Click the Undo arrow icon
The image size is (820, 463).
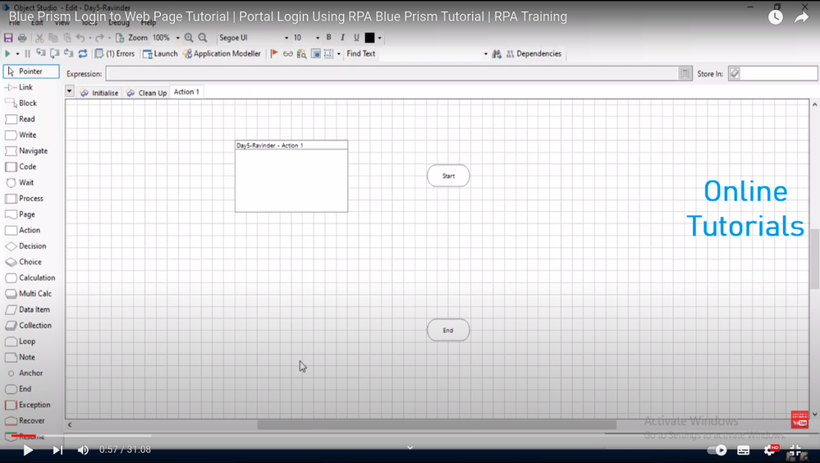[80, 38]
